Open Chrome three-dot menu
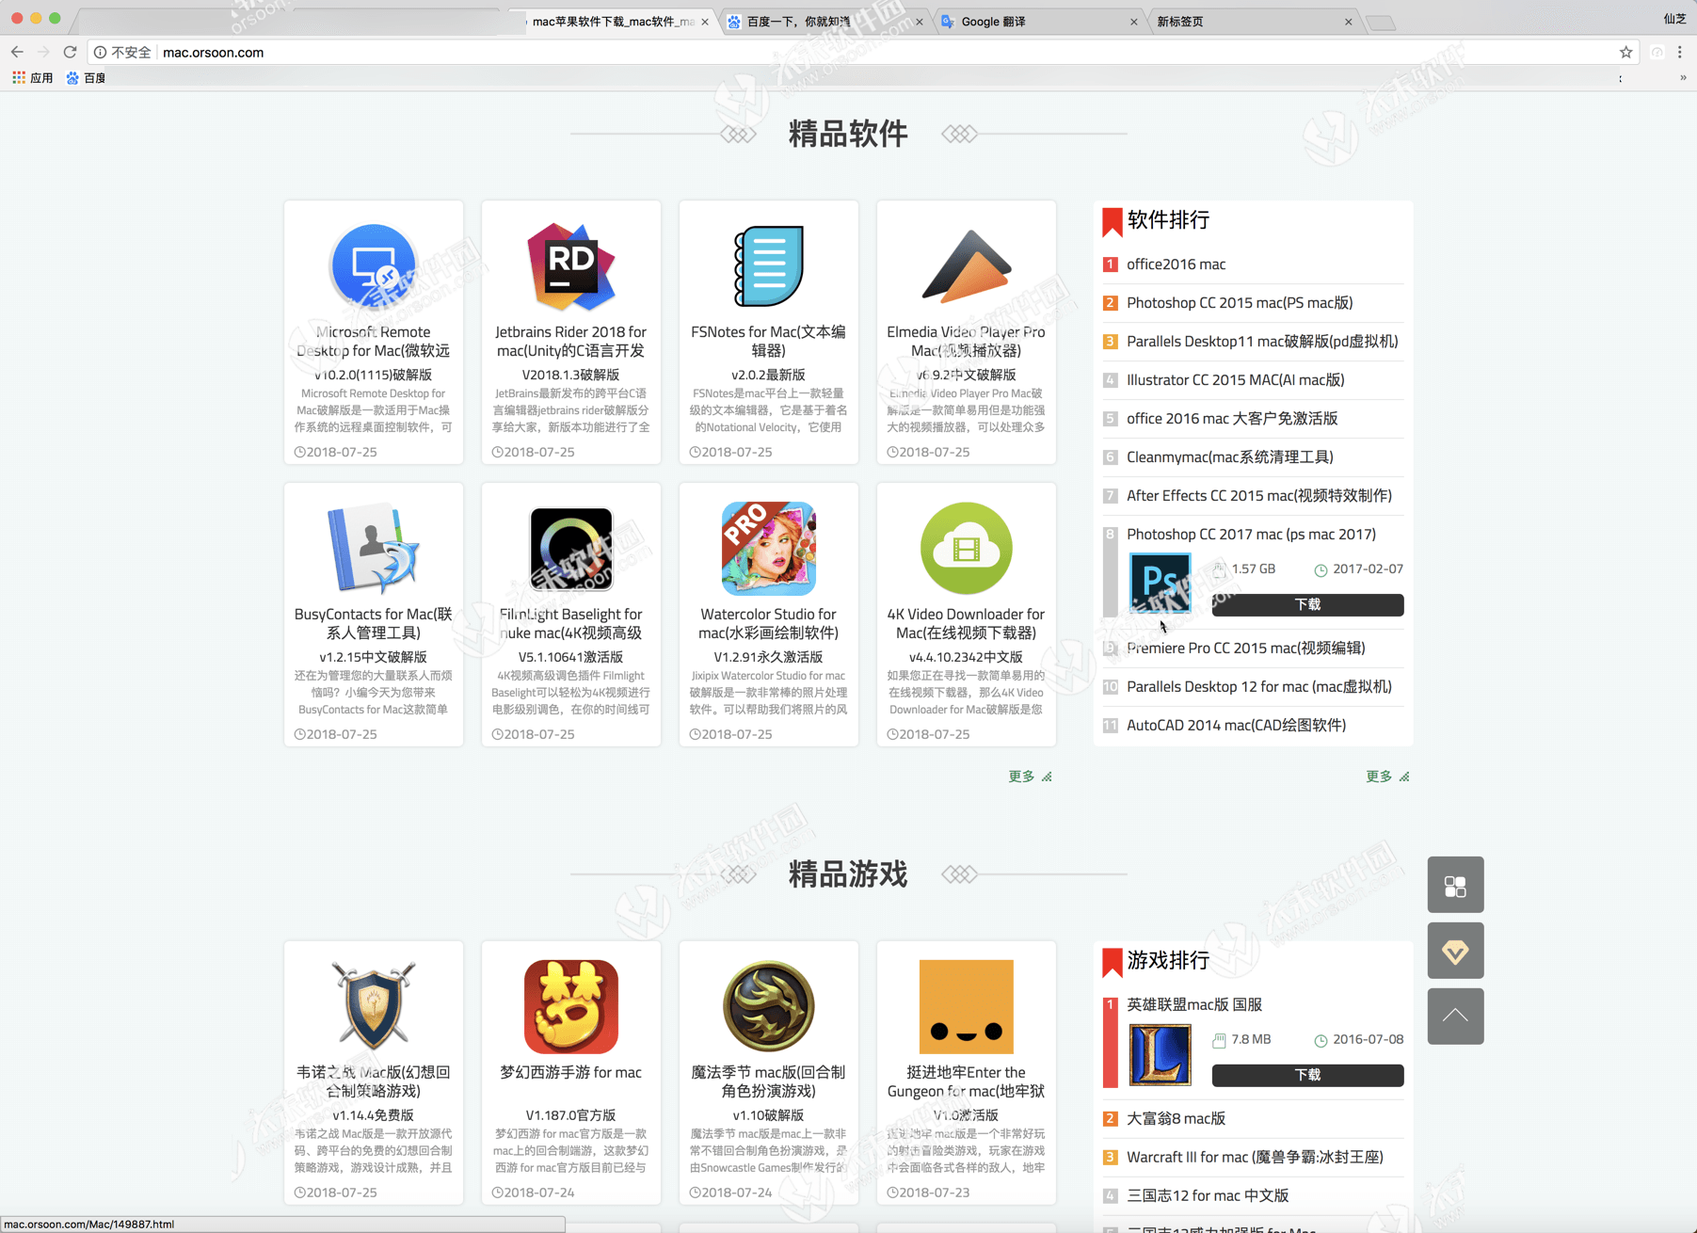 pyautogui.click(x=1680, y=52)
